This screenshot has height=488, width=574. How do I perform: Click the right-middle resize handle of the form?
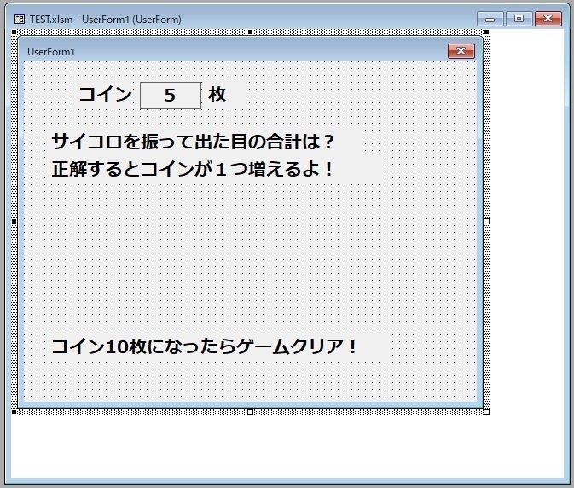pos(486,222)
